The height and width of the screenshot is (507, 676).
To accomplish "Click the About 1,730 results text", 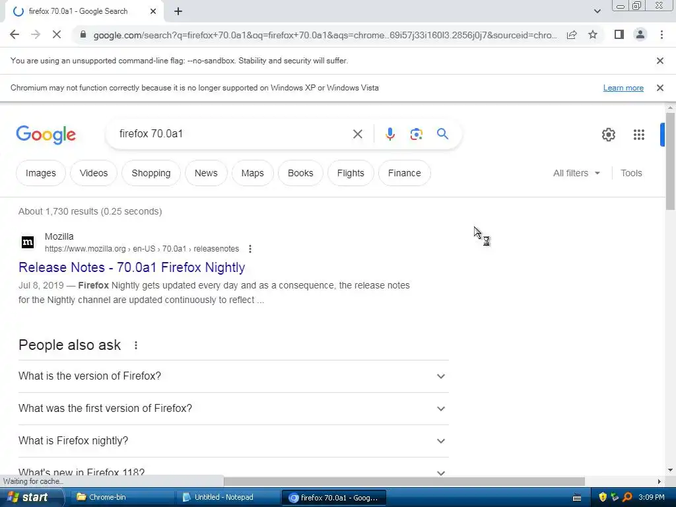I will (x=90, y=212).
